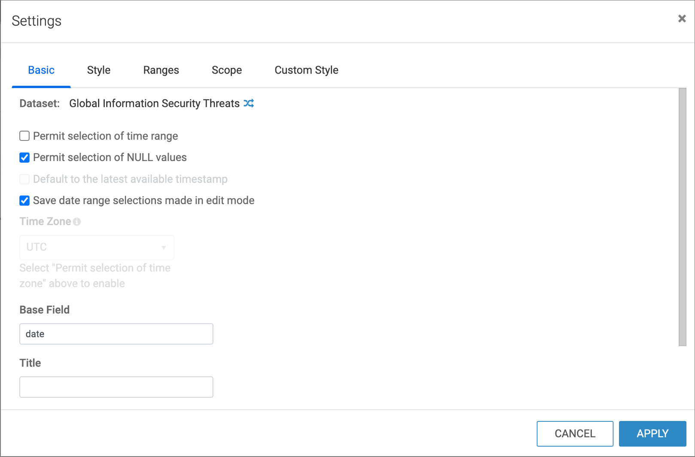Uncheck Permit selection of NULL values
695x457 pixels.
pos(24,158)
